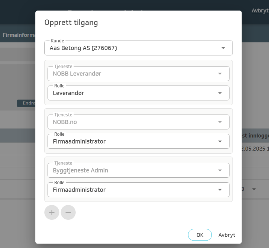This screenshot has width=269, height=248.
Task: Click the greyed arrow on NOBB.no service
Action: pos(220,122)
